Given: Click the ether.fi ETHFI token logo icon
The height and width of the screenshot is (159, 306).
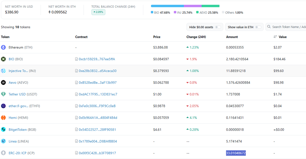Looking at the screenshot, I should click(x=3, y=106).
